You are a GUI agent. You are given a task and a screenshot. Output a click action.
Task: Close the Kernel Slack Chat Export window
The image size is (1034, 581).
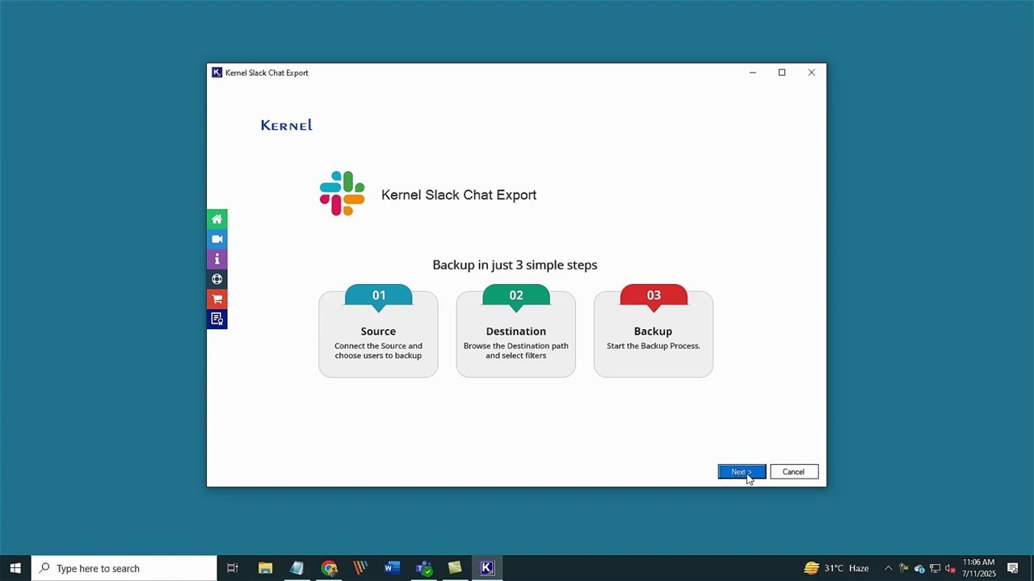(812, 73)
